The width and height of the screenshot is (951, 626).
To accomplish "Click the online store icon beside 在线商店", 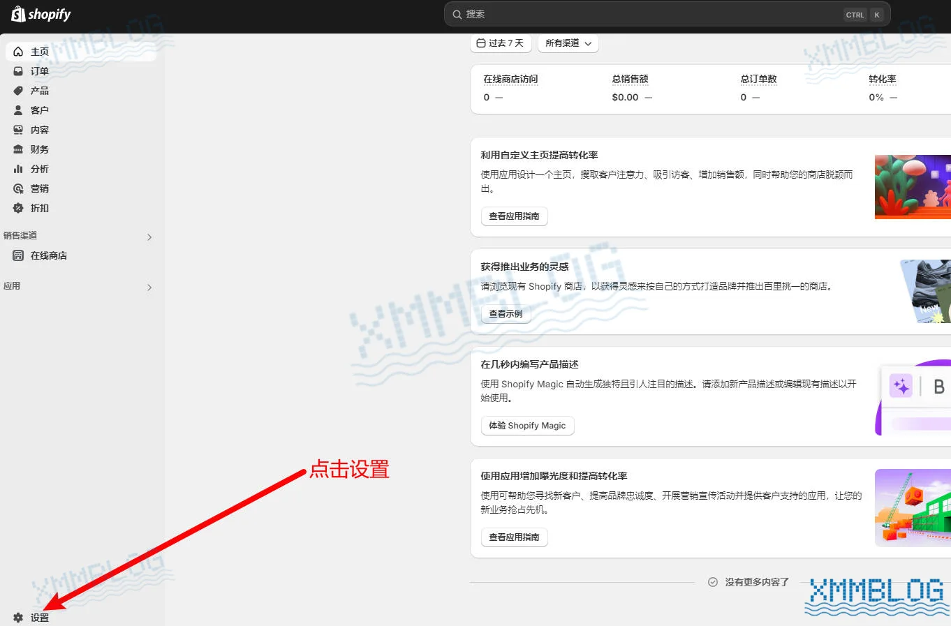I will (x=18, y=255).
